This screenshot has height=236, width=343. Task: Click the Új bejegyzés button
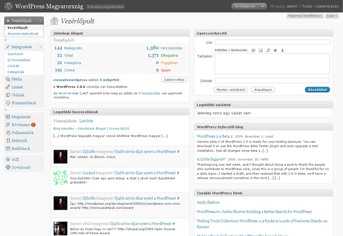pos(245,7)
